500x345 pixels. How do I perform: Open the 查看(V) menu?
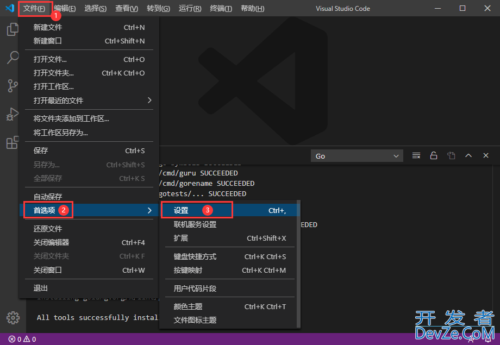[127, 8]
